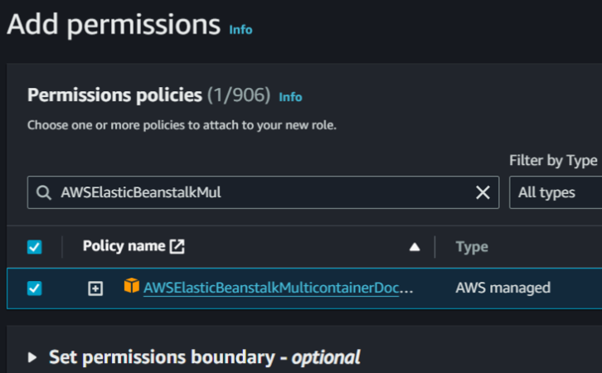Image resolution: width=602 pixels, height=373 pixels.
Task: Expand the Set permissions boundary section
Action: [33, 357]
